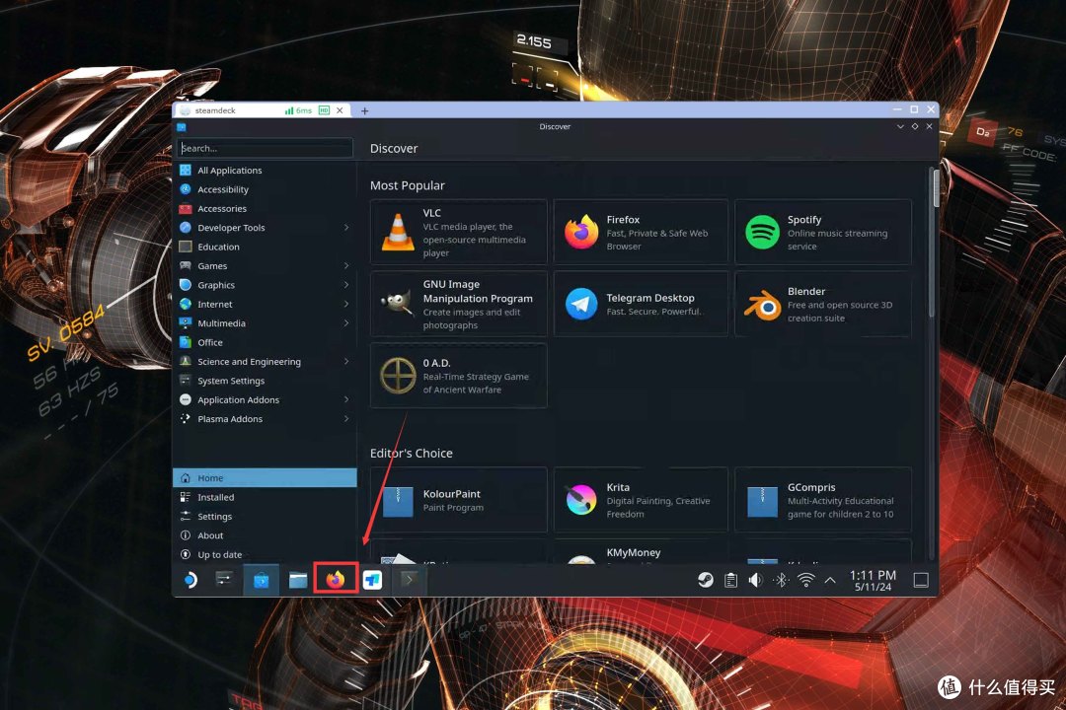Click the show desktop button in the taskbar
Image resolution: width=1066 pixels, height=710 pixels.
point(921,580)
